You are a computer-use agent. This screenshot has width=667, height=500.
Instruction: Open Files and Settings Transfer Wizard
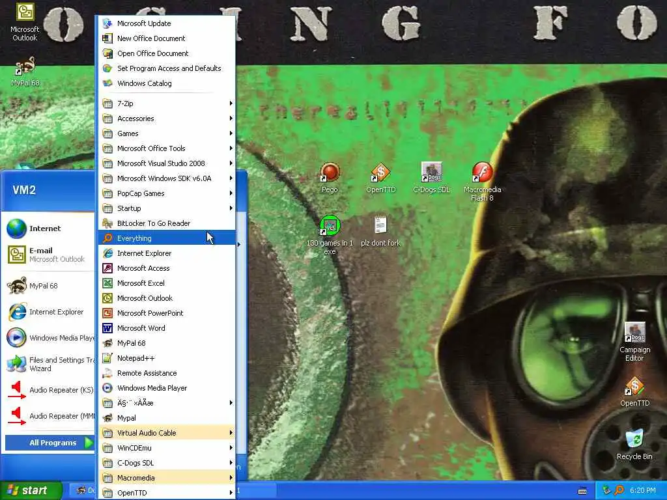point(49,364)
